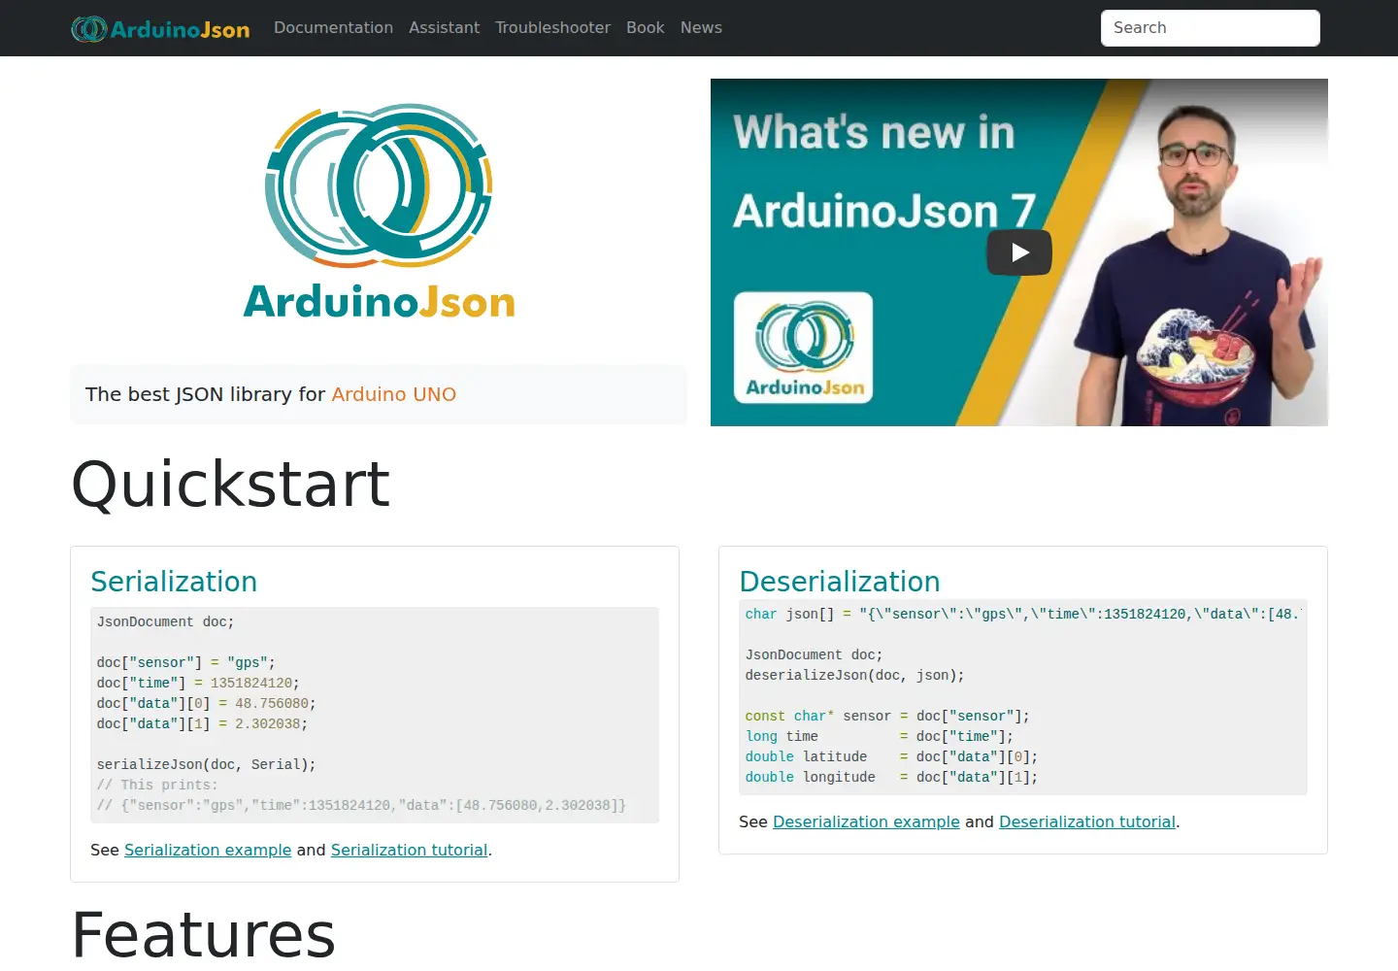Click the Deserialization card heading
1398x971 pixels.
[840, 582]
